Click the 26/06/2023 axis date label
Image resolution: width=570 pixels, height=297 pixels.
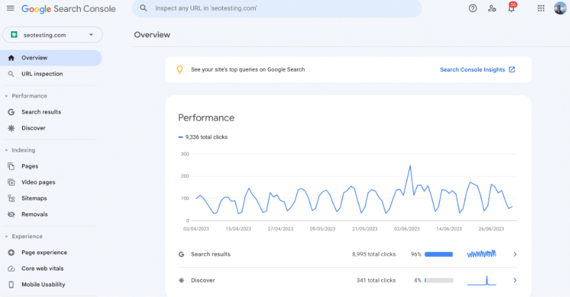pyautogui.click(x=491, y=228)
